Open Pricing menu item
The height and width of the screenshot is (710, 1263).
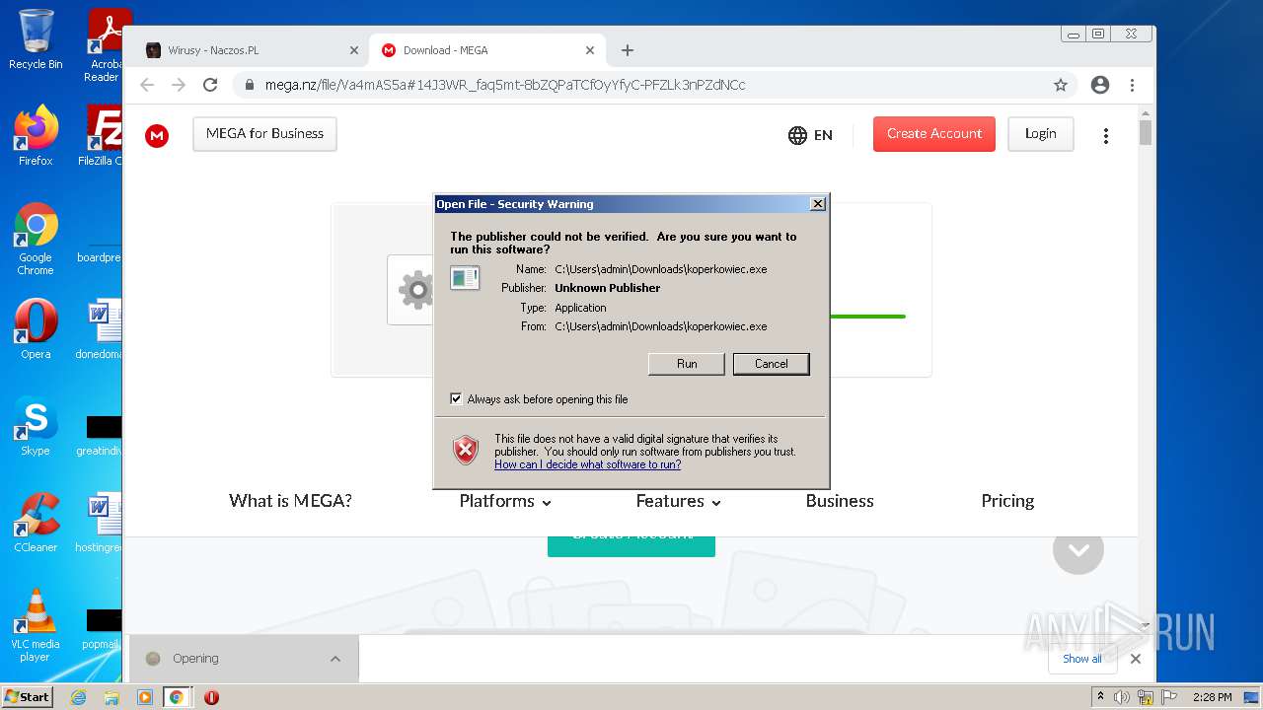click(x=1007, y=501)
